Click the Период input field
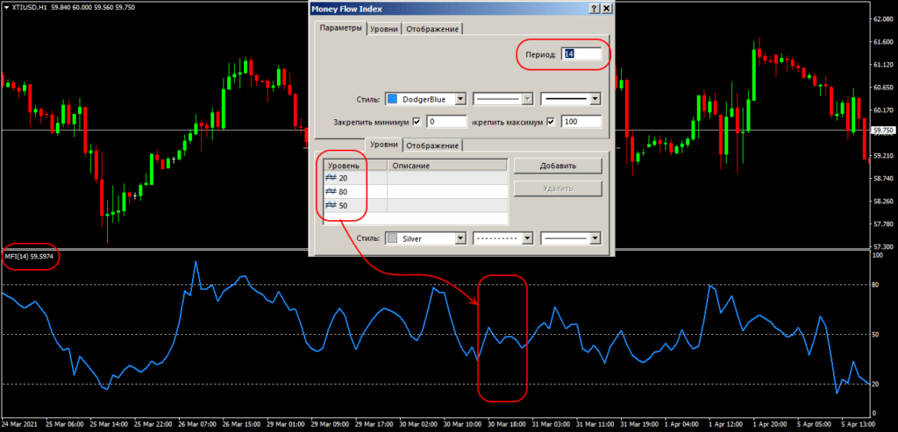Viewport: 898px width, 432px height. tap(581, 55)
